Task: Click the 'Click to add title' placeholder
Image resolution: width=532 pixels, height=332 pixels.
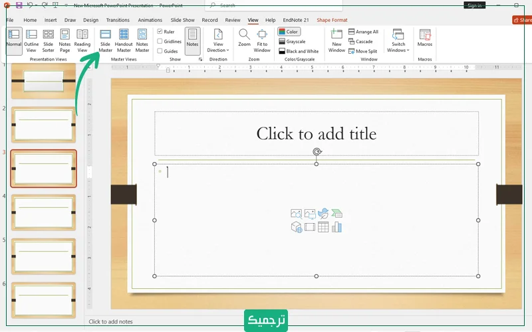Action: [317, 133]
